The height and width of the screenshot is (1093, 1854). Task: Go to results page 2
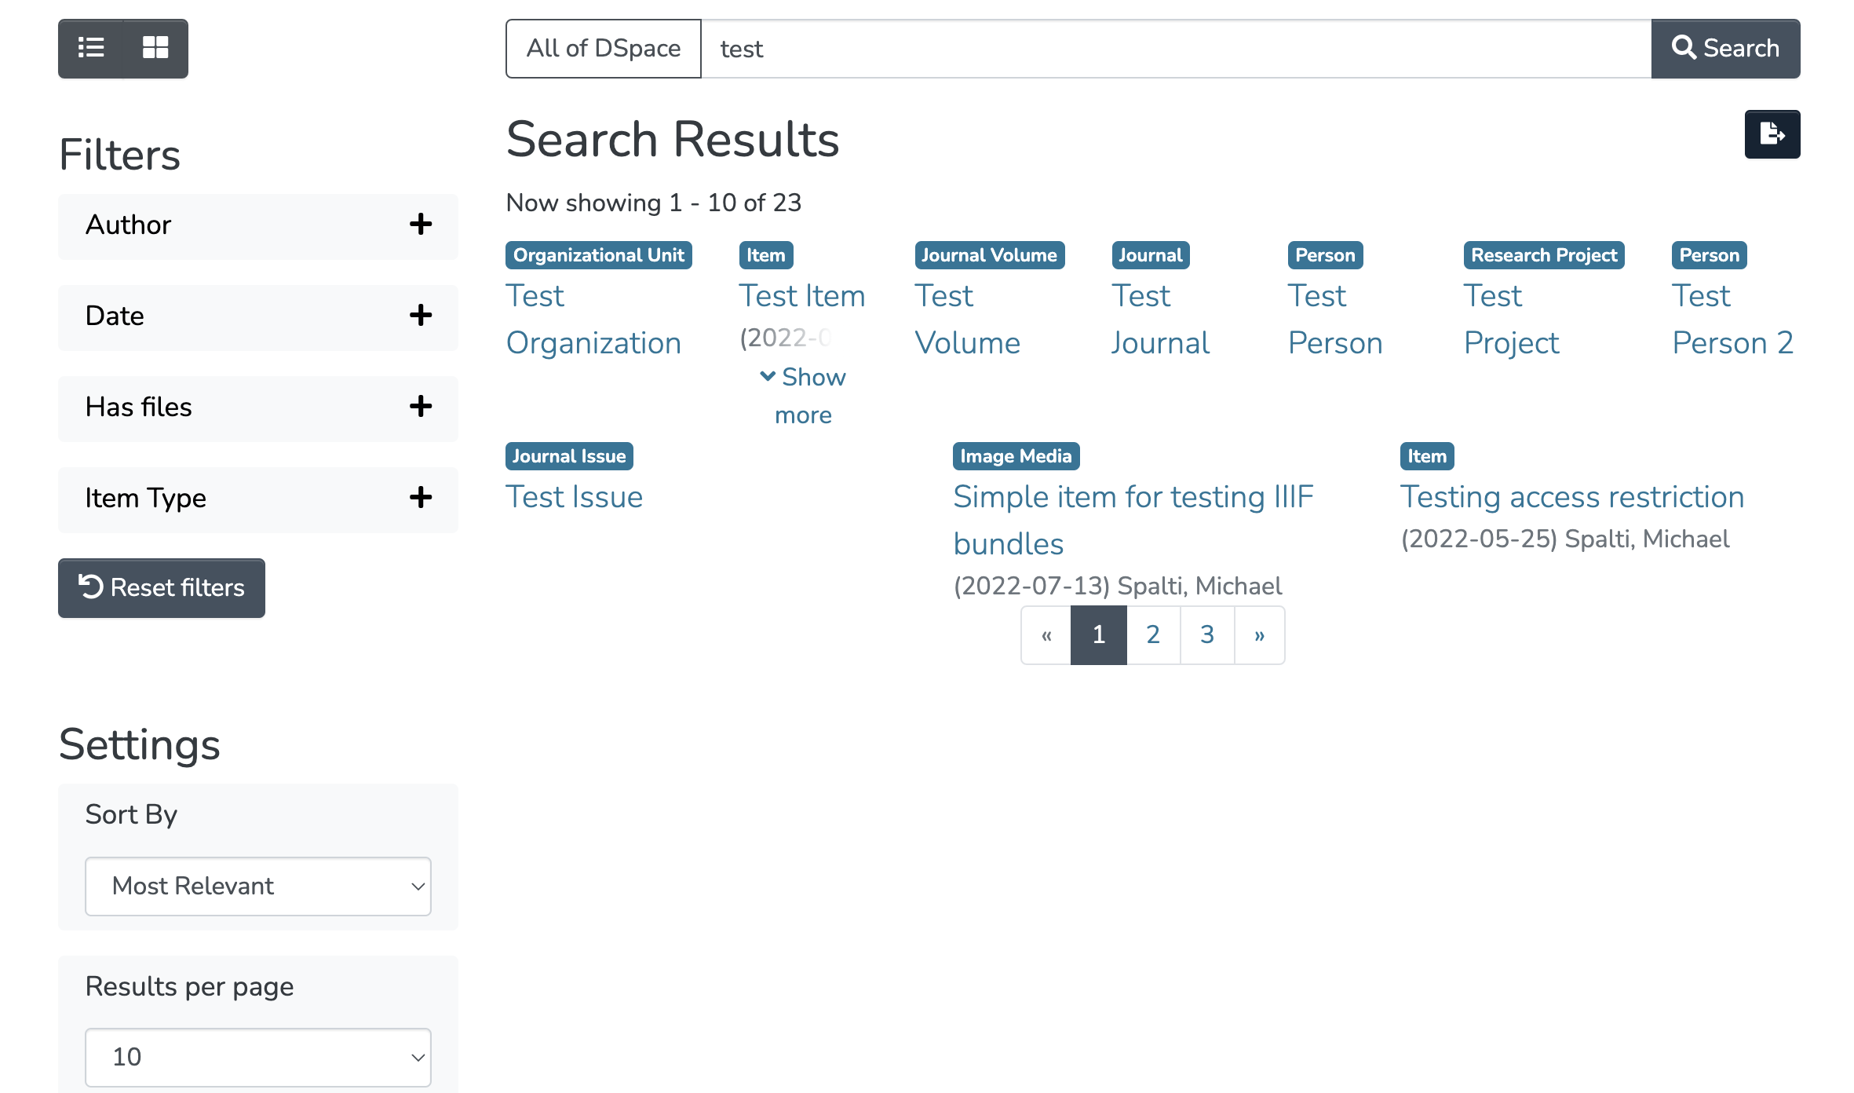1152,634
